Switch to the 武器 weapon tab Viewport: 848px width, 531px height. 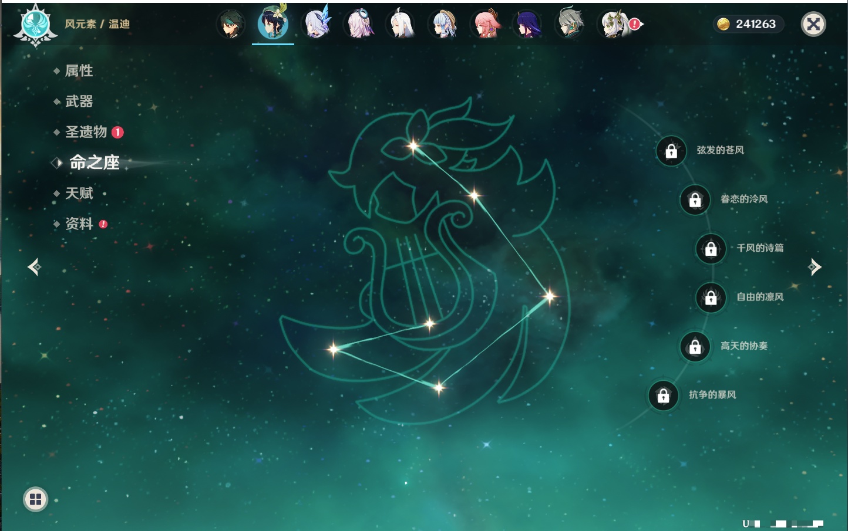[79, 102]
